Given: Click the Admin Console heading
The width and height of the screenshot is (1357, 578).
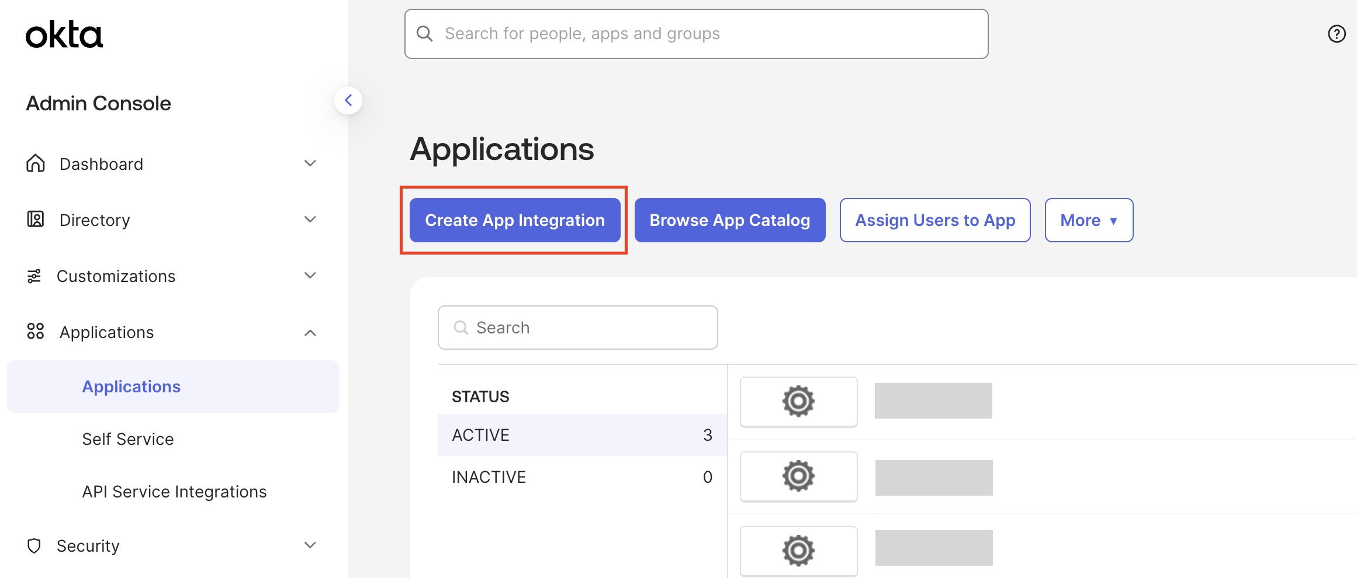Looking at the screenshot, I should 98,103.
